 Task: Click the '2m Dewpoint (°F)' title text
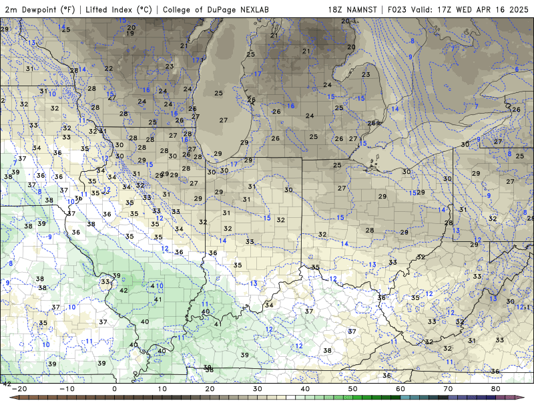pyautogui.click(x=39, y=9)
